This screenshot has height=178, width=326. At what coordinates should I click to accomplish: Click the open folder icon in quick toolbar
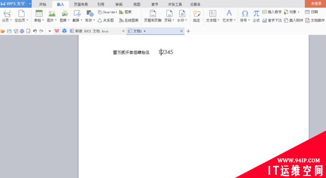pyautogui.click(x=3, y=31)
